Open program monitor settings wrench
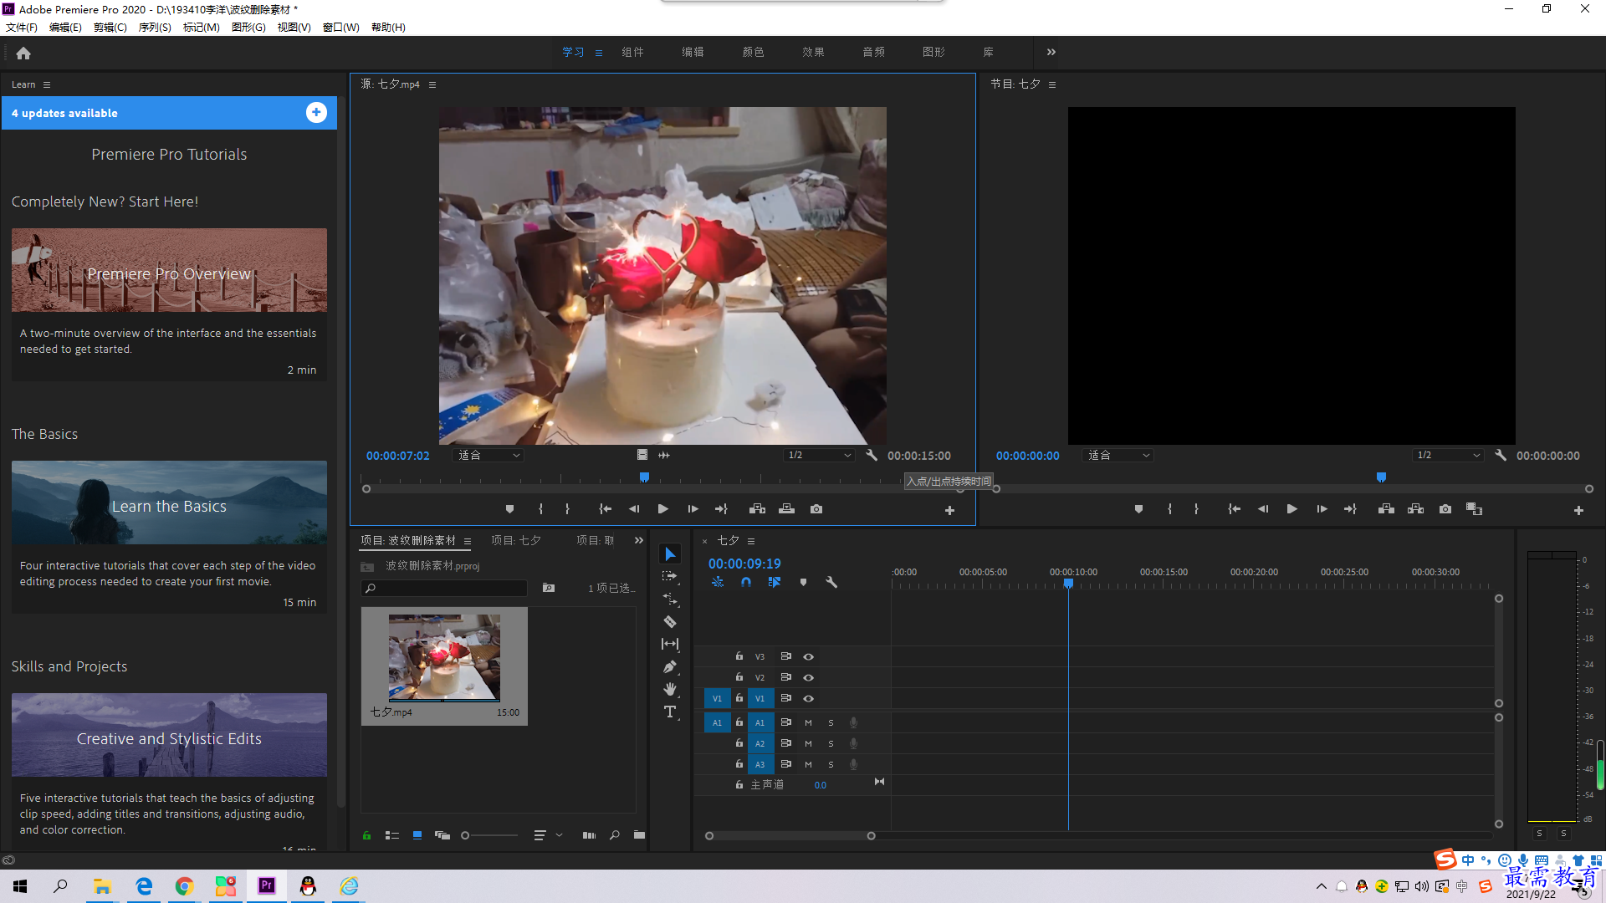Viewport: 1606px width, 903px height. point(1501,455)
